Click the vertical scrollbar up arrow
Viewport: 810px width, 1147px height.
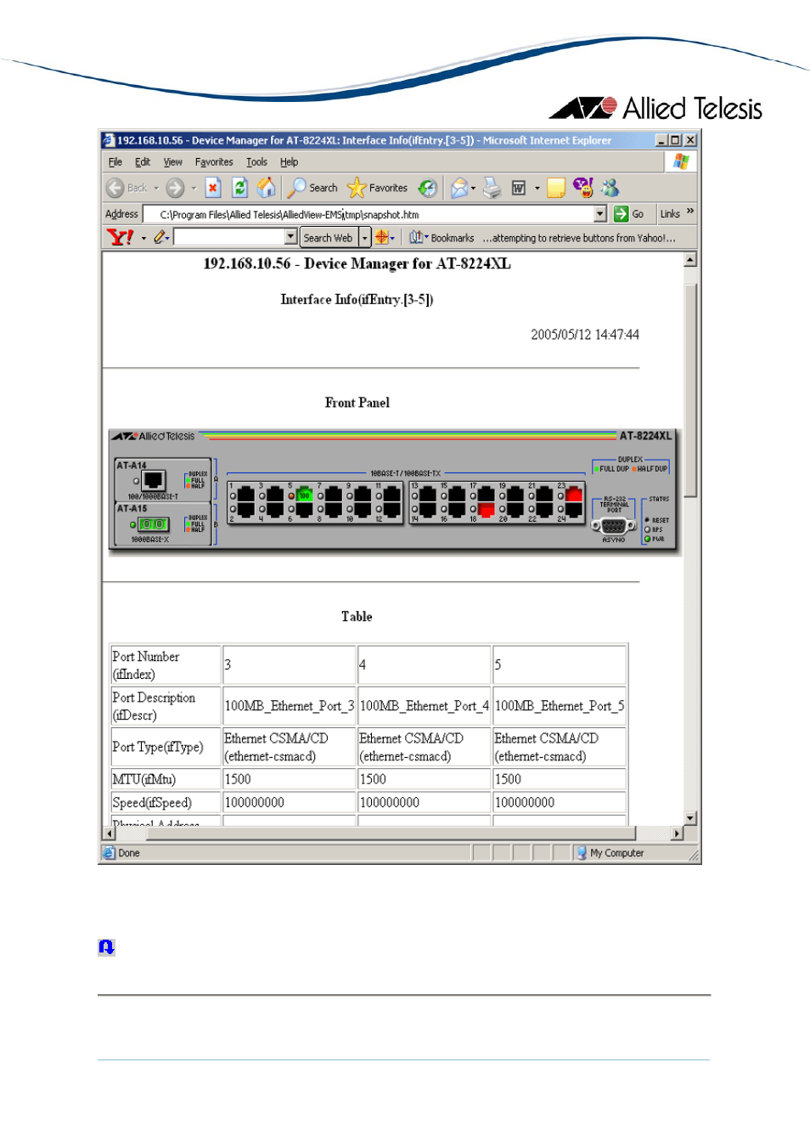[x=690, y=260]
